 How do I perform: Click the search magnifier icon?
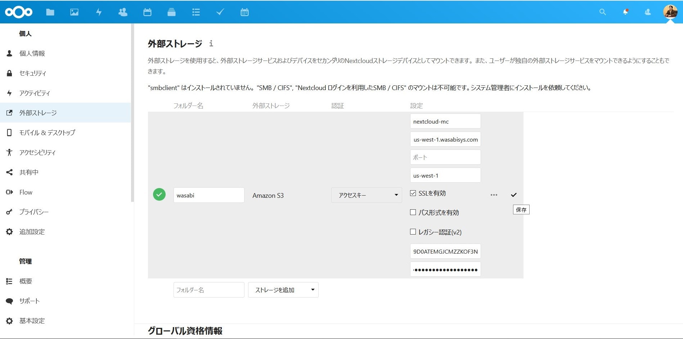(x=602, y=12)
